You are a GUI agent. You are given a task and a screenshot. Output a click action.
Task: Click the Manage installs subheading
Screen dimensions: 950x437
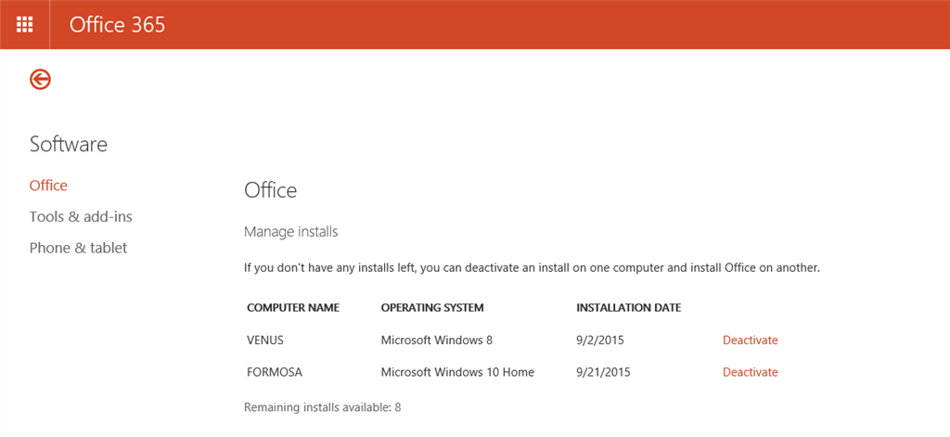tap(290, 232)
